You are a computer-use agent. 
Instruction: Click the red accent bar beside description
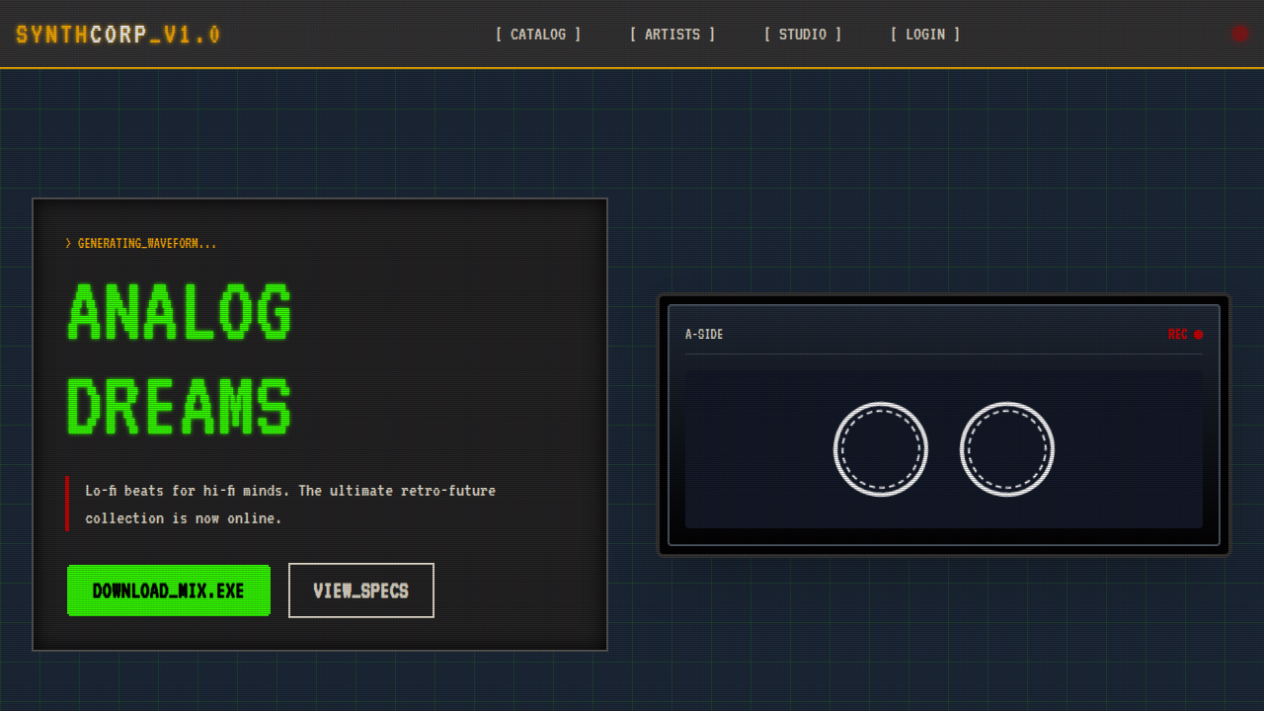tap(67, 504)
